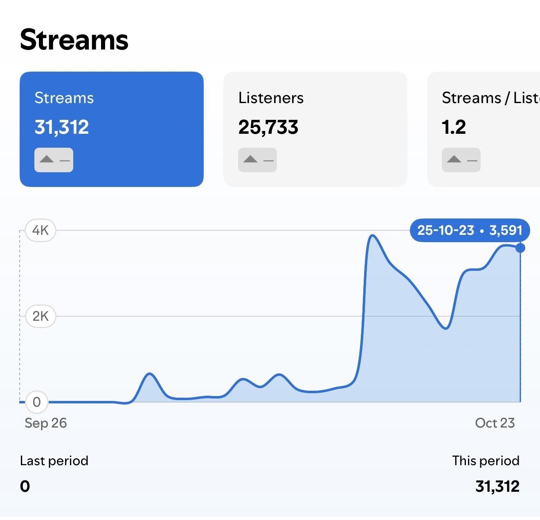This screenshot has height=520, width=540.
Task: Switch to the Listeners metric card
Action: [x=315, y=129]
